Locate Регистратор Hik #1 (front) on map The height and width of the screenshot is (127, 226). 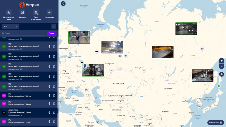point(49,122)
